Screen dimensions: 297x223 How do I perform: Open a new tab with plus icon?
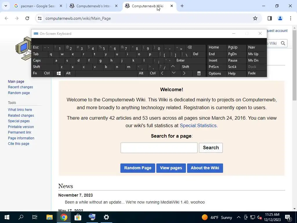coord(182,6)
